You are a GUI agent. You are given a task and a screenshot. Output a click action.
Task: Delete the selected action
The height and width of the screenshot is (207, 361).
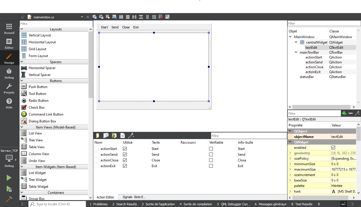(x=122, y=135)
